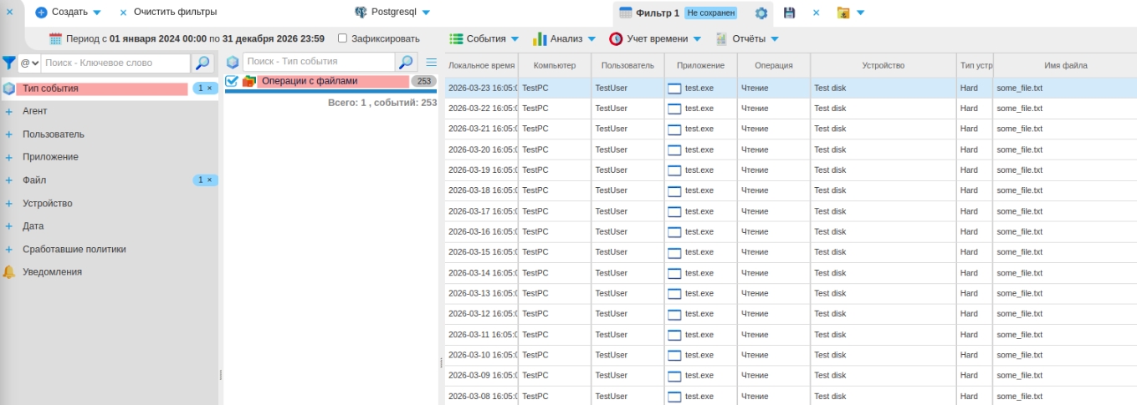Uncheck the Операции с файлами checkbox

[233, 81]
